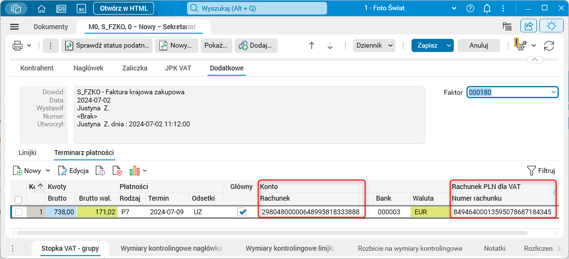Sort by the Kwoty column arrow header

[40, 187]
